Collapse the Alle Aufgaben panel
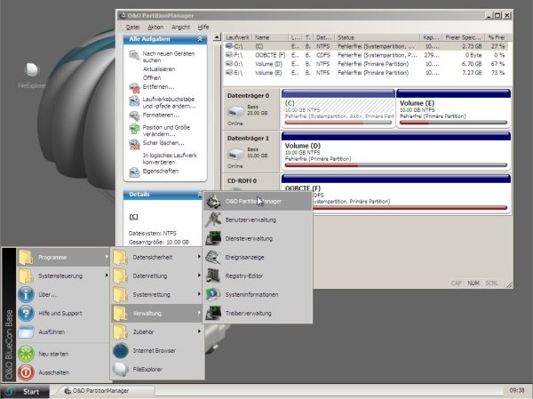The height and width of the screenshot is (399, 533). click(x=200, y=39)
